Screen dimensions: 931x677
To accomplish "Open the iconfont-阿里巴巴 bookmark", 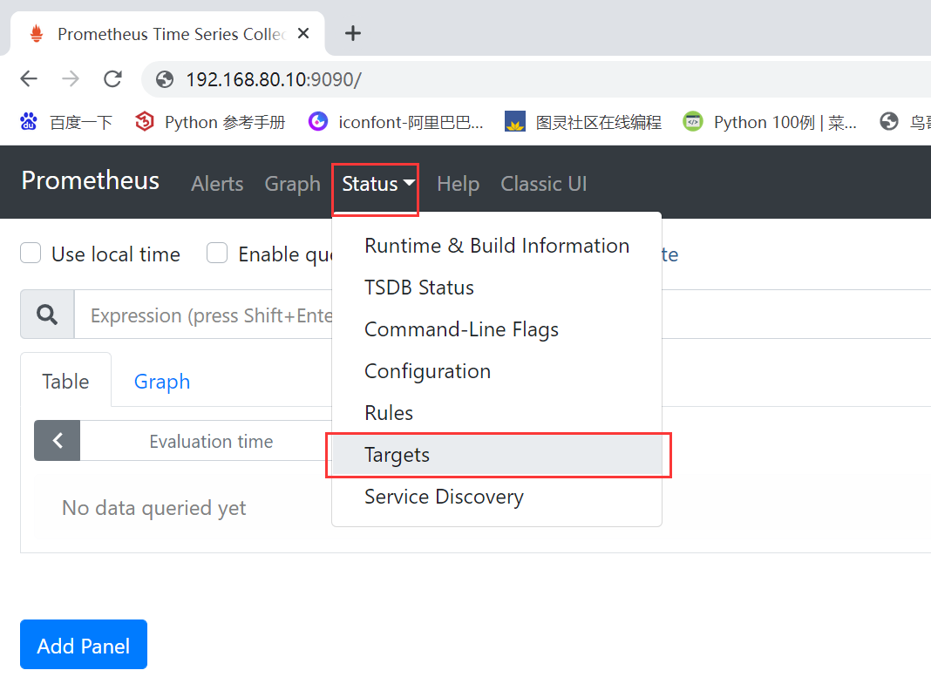I will point(396,122).
